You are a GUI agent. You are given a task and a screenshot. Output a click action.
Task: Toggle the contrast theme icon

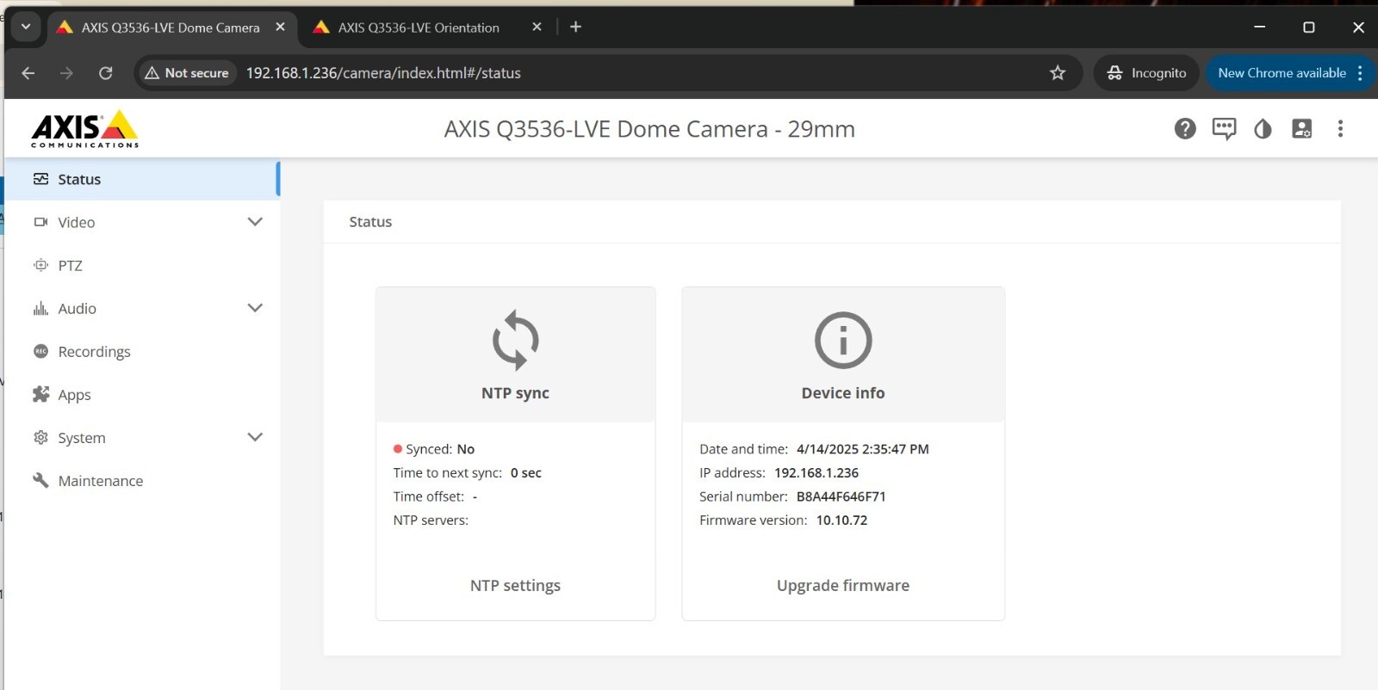(1263, 129)
